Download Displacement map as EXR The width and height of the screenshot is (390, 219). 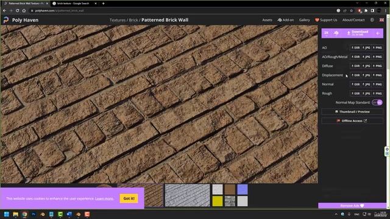click(356, 75)
